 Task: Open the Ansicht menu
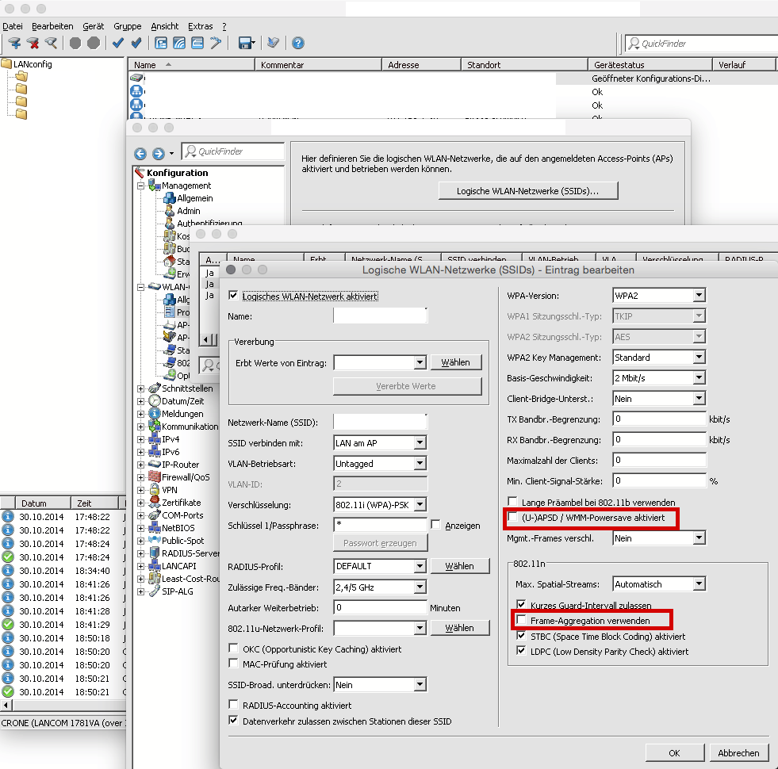[165, 26]
